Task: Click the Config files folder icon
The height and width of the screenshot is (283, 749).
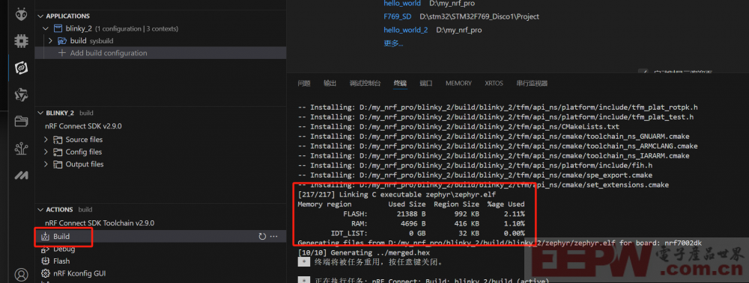Action: 58,152
